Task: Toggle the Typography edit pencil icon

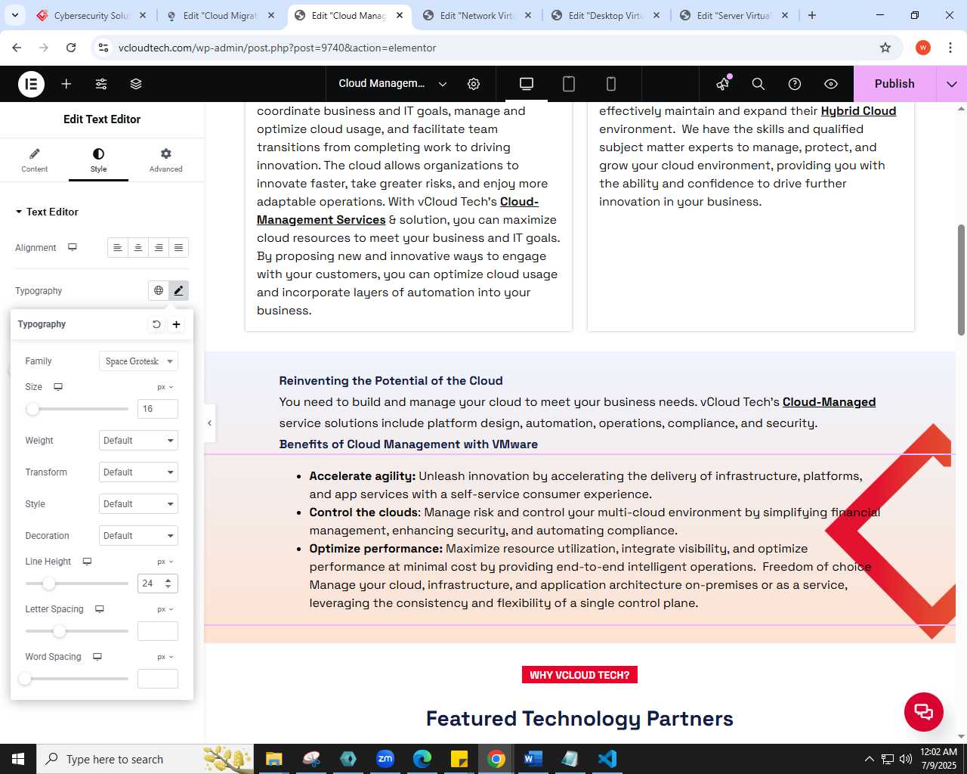Action: coord(178,290)
